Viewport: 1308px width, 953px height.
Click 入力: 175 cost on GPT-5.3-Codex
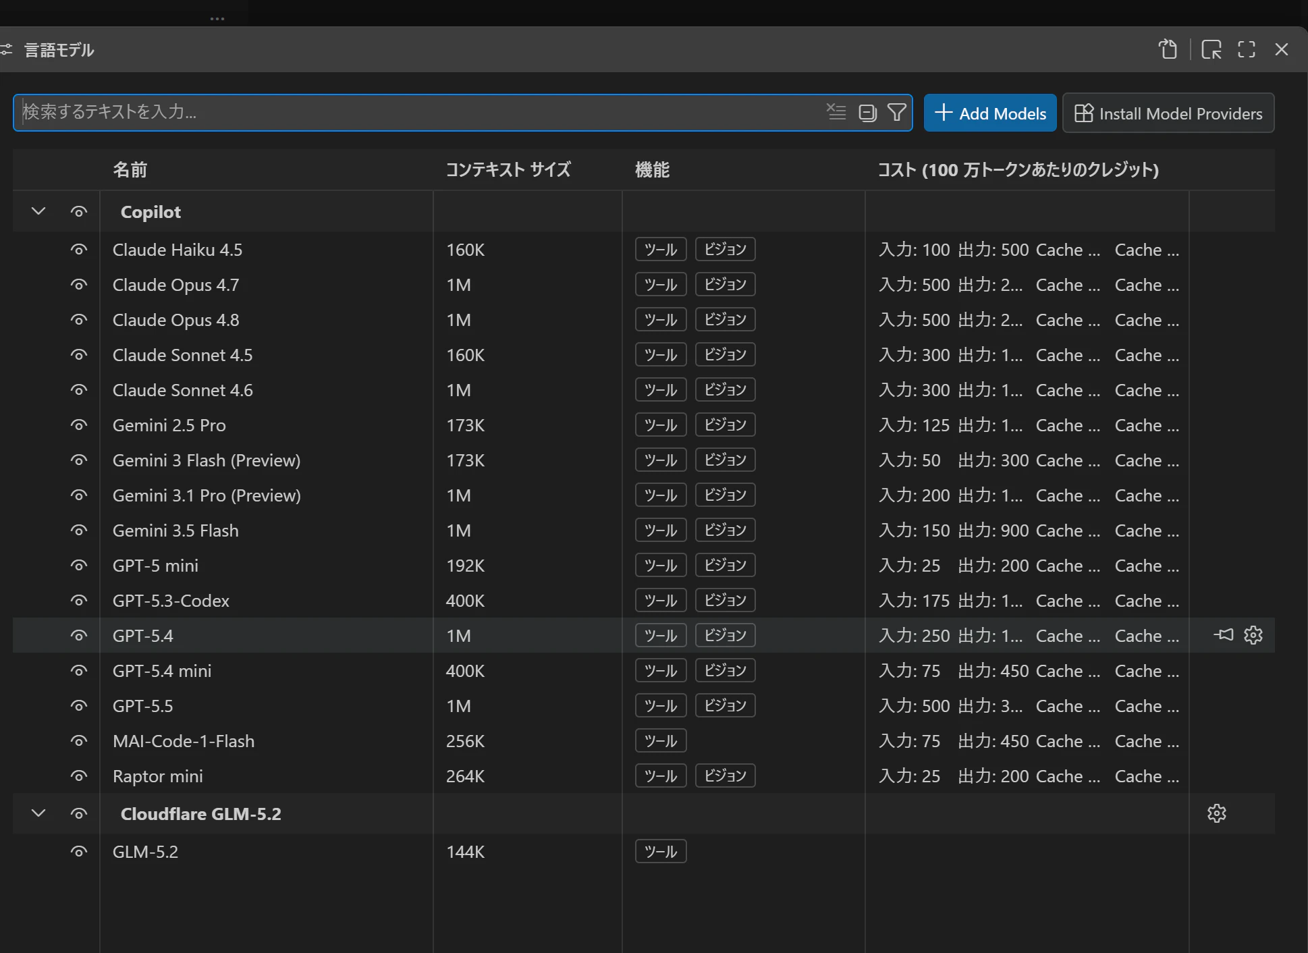pyautogui.click(x=914, y=601)
